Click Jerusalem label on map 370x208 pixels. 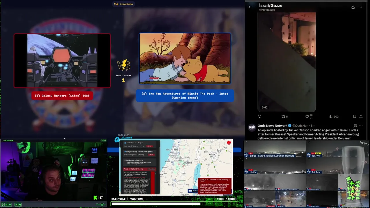coord(188,163)
